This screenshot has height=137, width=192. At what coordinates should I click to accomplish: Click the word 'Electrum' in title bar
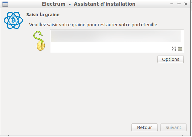tap(54, 4)
